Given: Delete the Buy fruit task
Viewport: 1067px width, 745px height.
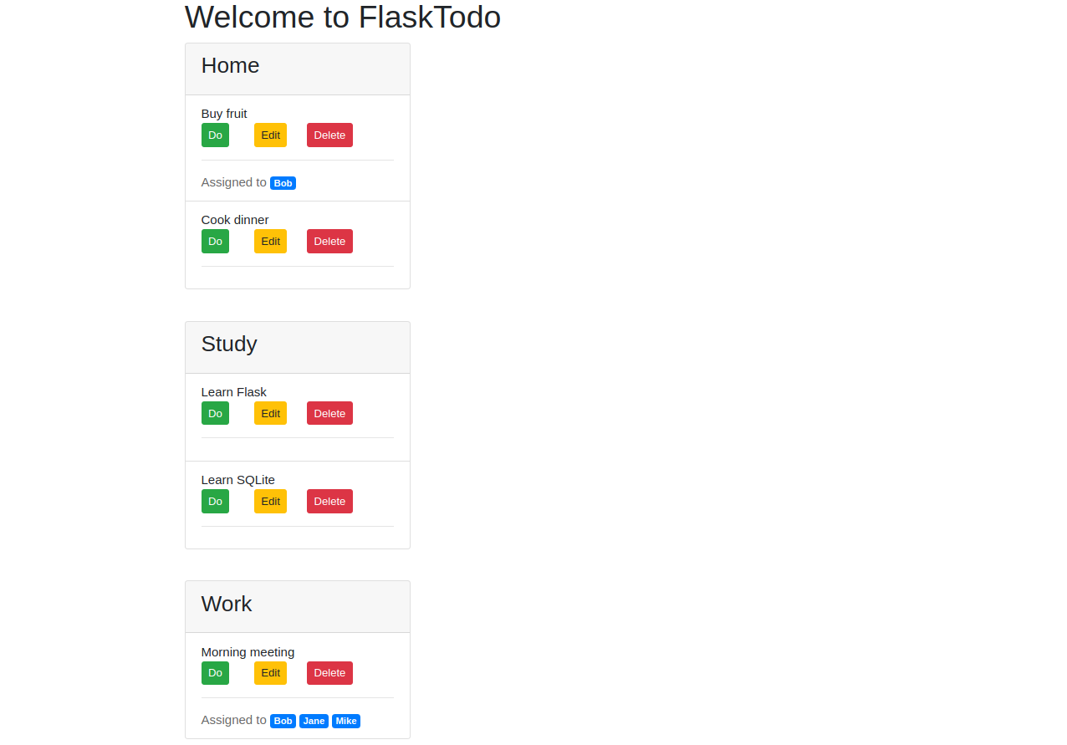Looking at the screenshot, I should coord(329,135).
